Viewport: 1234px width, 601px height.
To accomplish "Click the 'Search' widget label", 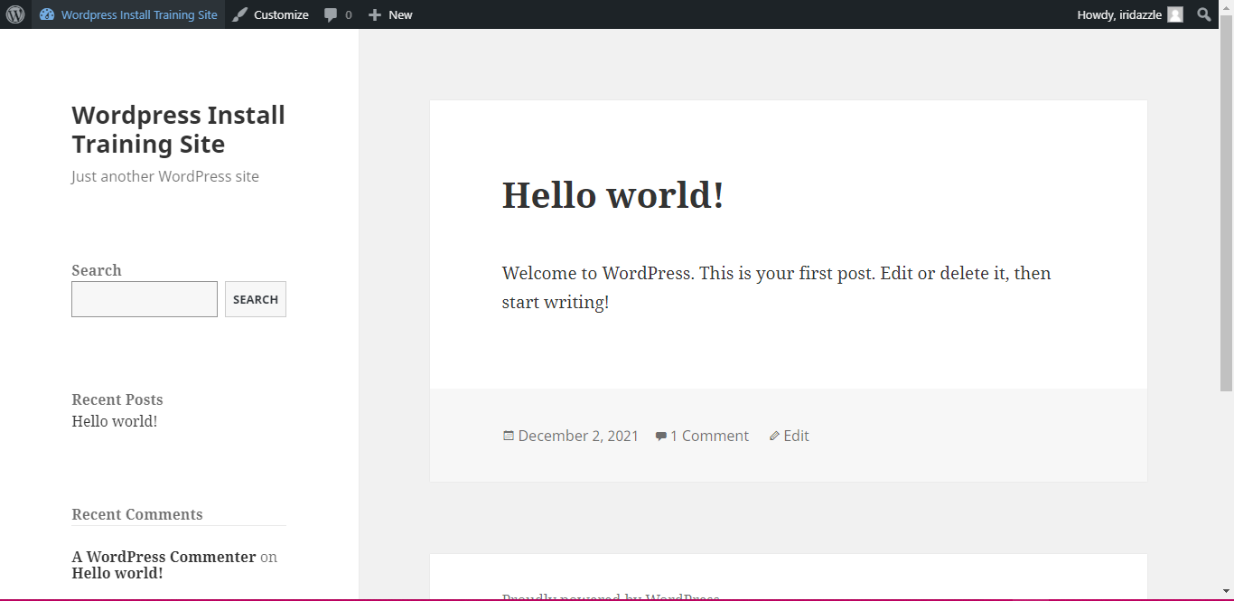I will [x=97, y=270].
